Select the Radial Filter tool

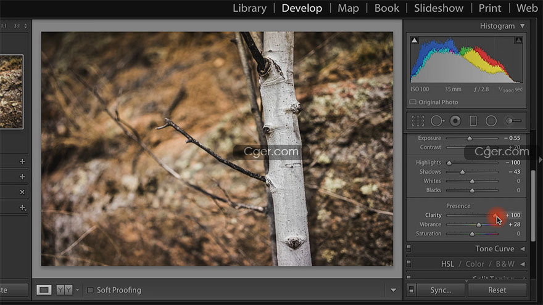[491, 121]
